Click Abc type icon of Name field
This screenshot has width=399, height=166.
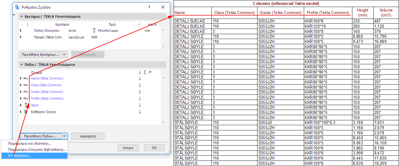[26, 78]
